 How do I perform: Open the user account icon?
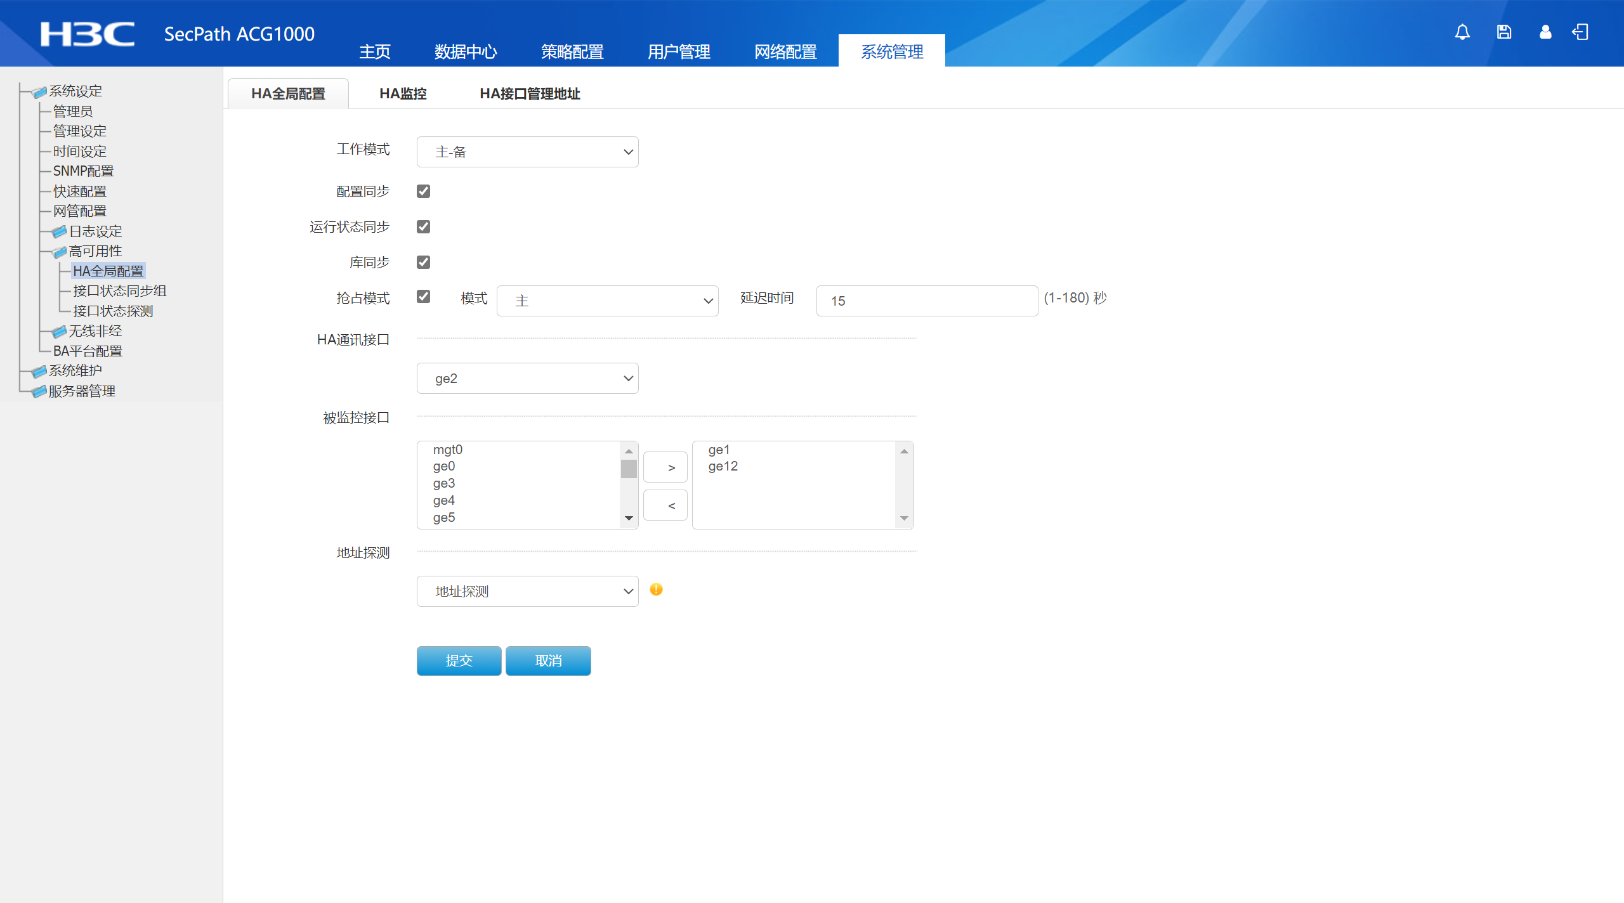[x=1545, y=32]
